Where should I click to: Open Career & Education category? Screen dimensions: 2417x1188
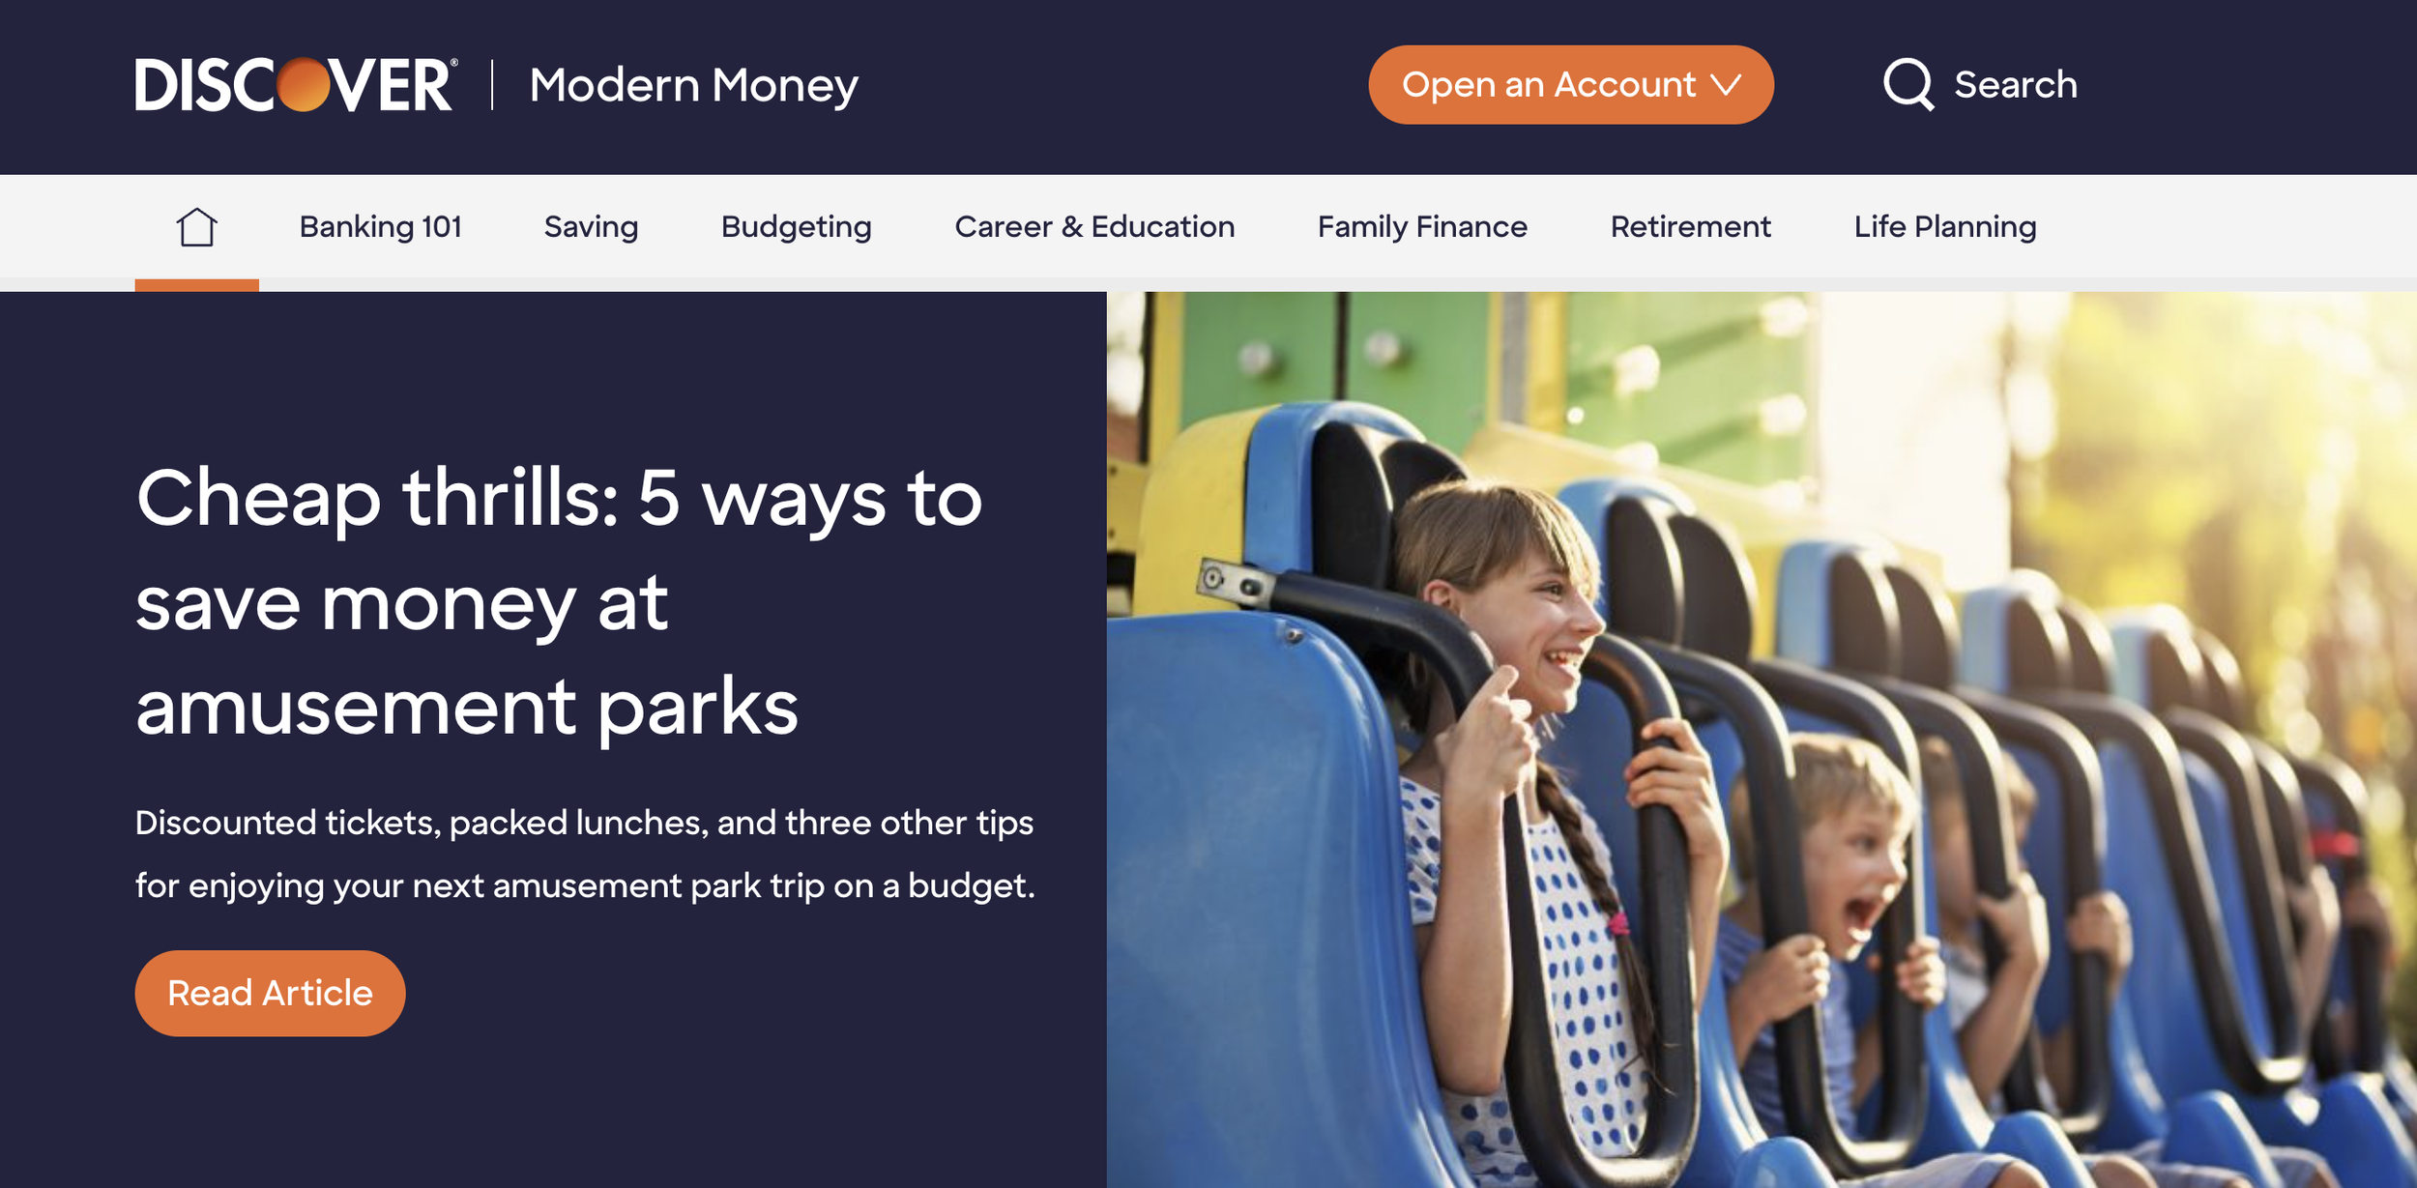point(1094,227)
